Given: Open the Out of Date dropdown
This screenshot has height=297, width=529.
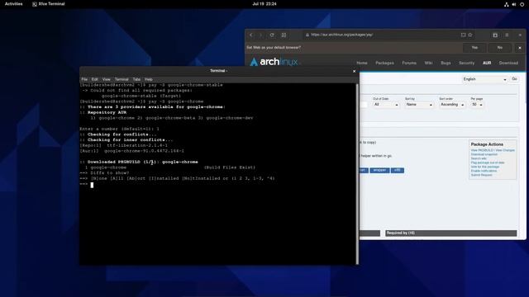Looking at the screenshot, I should (386, 105).
